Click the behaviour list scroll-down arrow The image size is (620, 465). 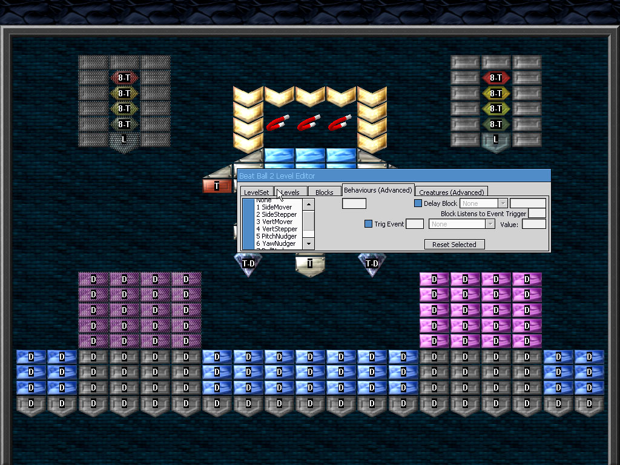(308, 243)
